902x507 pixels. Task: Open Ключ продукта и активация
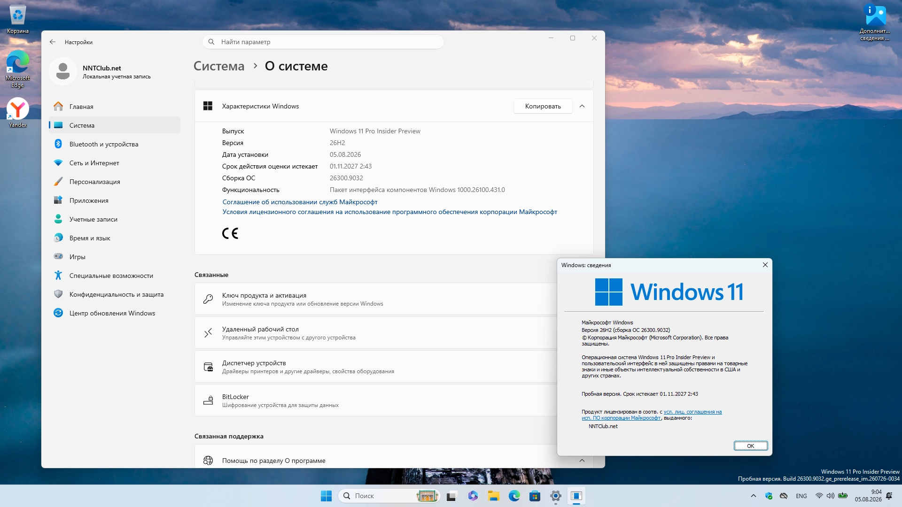point(376,299)
